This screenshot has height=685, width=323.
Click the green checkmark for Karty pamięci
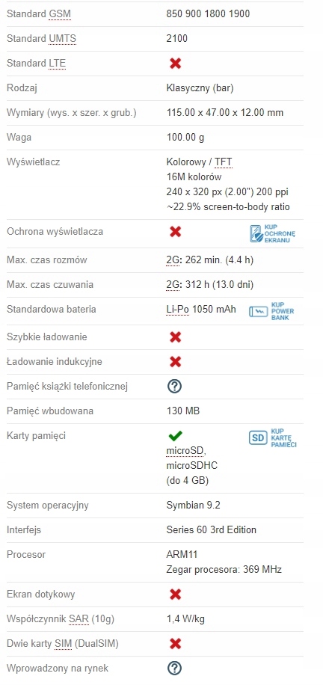[x=175, y=436]
